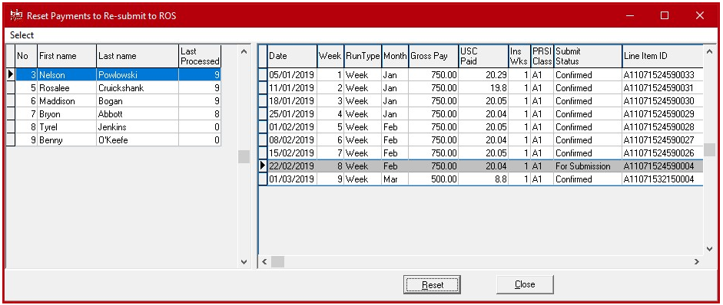
Task: Click the application icon in title bar
Action: click(x=16, y=15)
